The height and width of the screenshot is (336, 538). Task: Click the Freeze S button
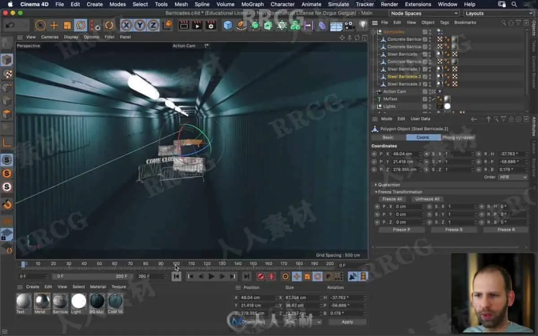click(x=454, y=229)
